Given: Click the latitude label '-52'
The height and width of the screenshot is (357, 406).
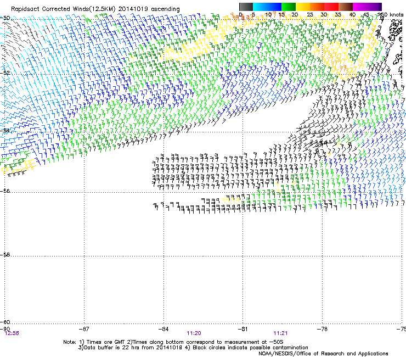Looking at the screenshot, I should pos(5,73).
